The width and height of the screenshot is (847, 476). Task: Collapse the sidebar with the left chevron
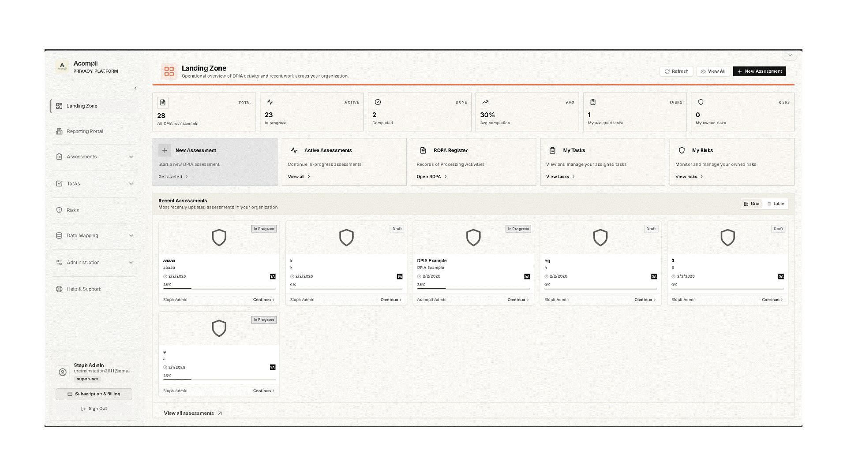(135, 88)
